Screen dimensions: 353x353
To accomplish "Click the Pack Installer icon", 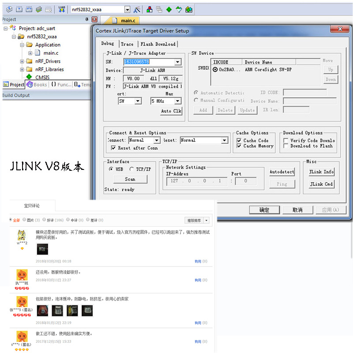I will [189, 9].
